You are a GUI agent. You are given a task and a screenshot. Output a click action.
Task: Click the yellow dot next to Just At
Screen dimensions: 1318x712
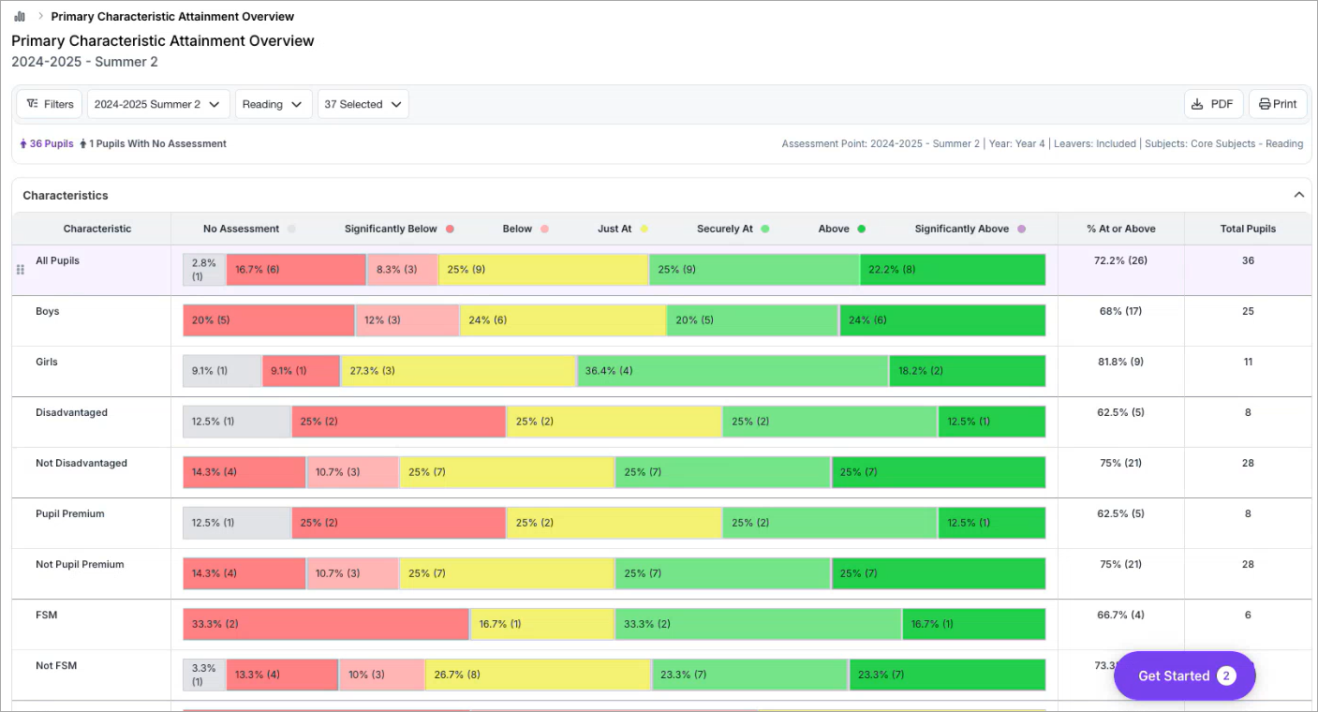(x=644, y=229)
